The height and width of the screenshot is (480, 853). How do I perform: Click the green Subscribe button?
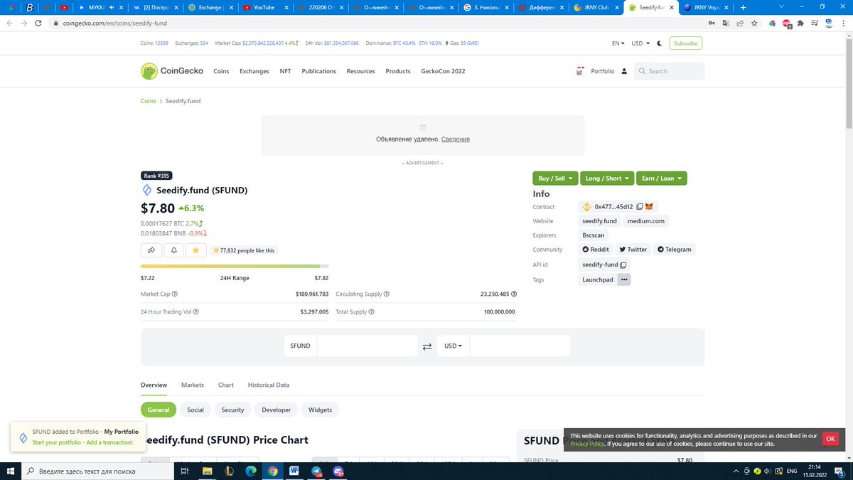[686, 43]
